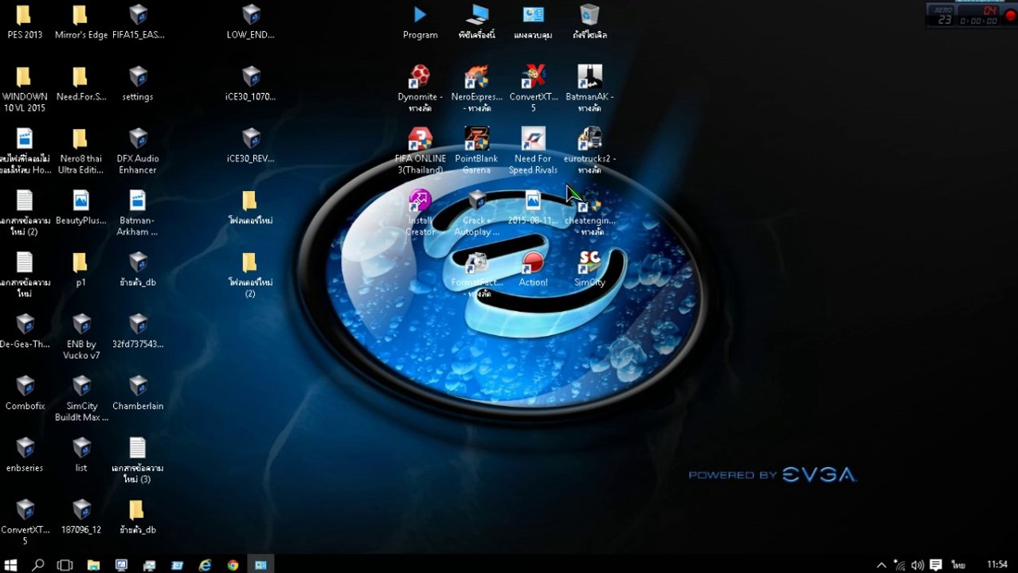The height and width of the screenshot is (573, 1018).
Task: Open the volume speaker tray icon
Action: [x=918, y=565]
